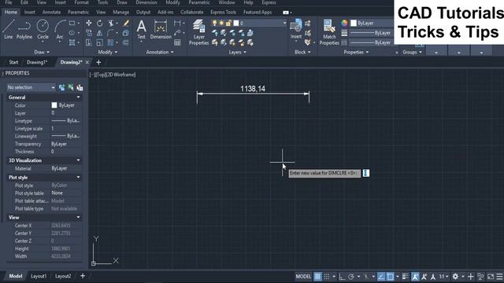
Task: Click the Table annotation icon
Action: click(177, 42)
